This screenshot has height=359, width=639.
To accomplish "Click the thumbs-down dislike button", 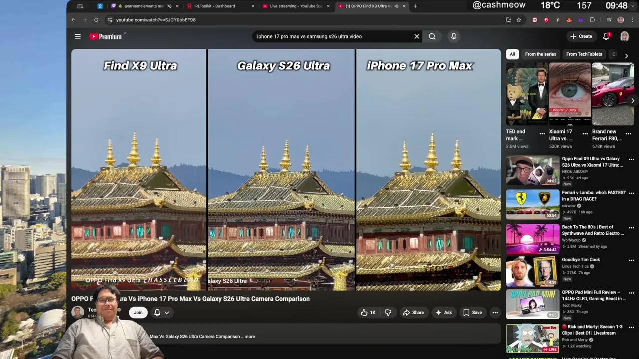I will point(388,313).
